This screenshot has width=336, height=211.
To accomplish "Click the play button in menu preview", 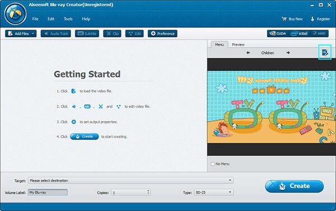I will (x=271, y=90).
